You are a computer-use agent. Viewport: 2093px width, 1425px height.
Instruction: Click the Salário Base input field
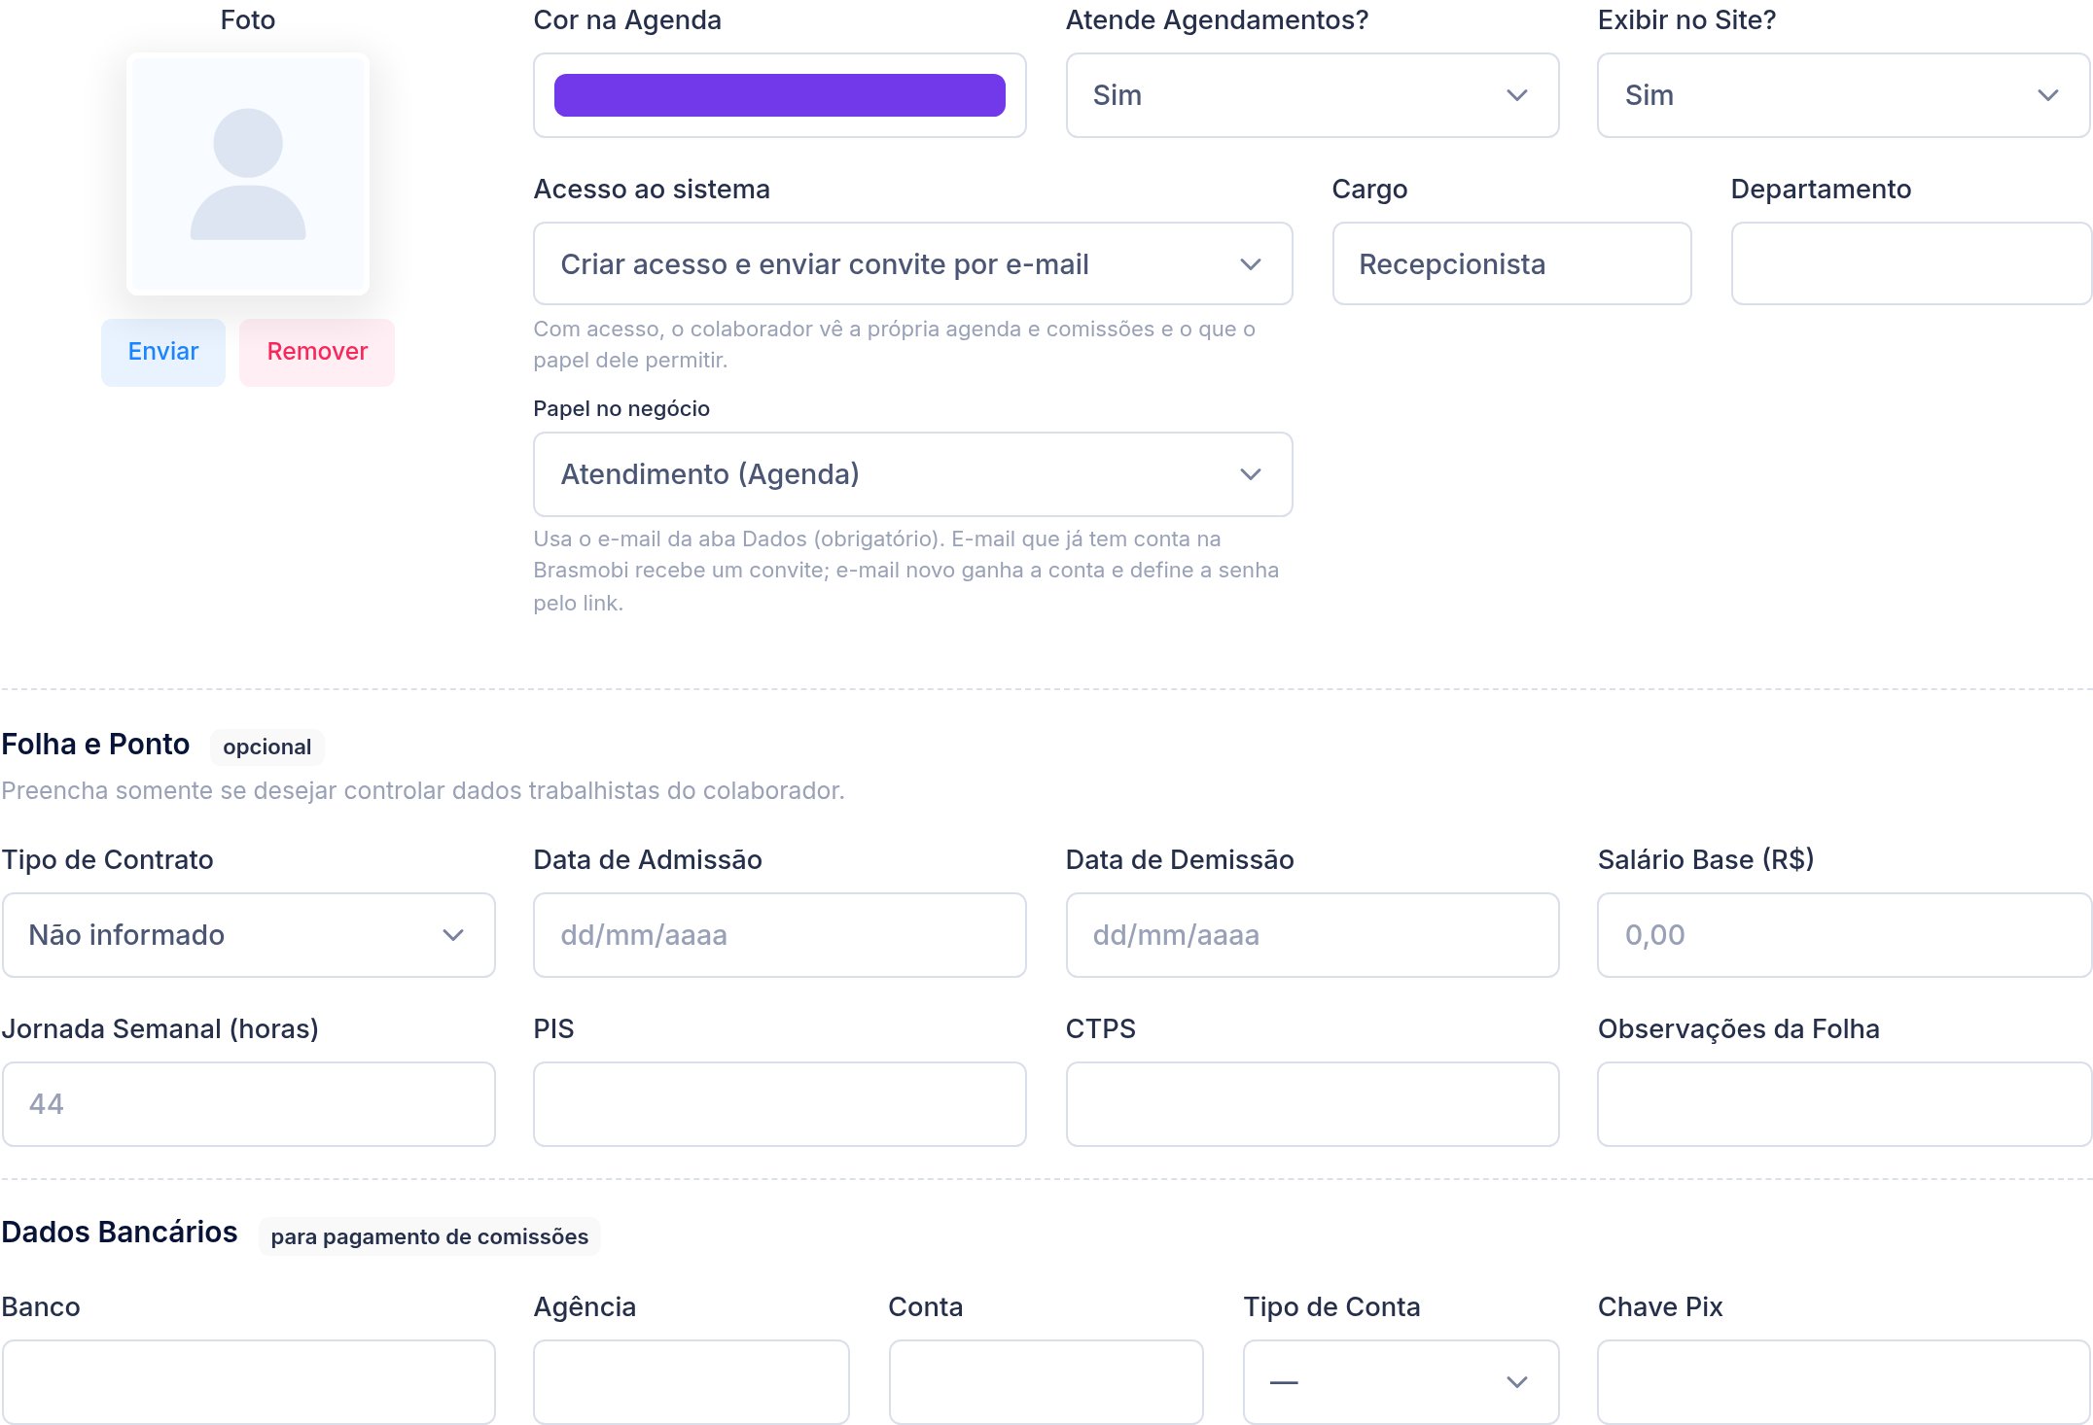point(1845,935)
